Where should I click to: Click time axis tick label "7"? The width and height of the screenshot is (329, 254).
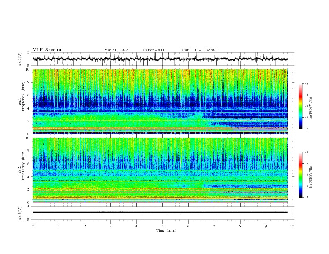tap(214, 226)
